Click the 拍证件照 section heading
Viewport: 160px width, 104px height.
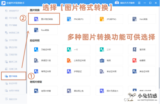point(35,41)
